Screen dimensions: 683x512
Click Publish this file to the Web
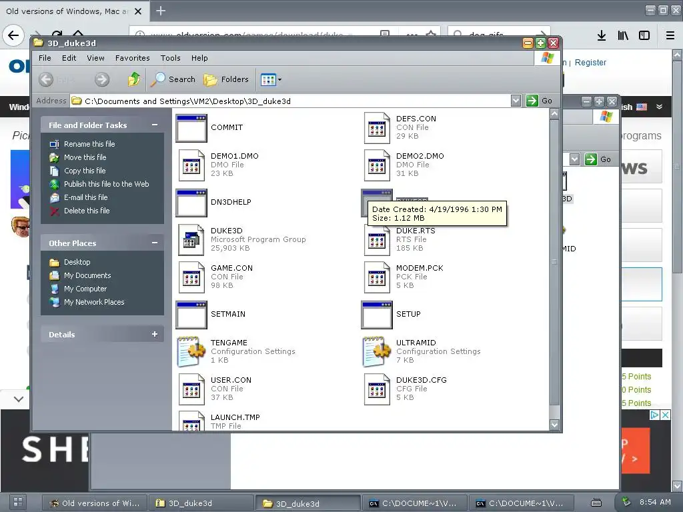[x=106, y=184]
